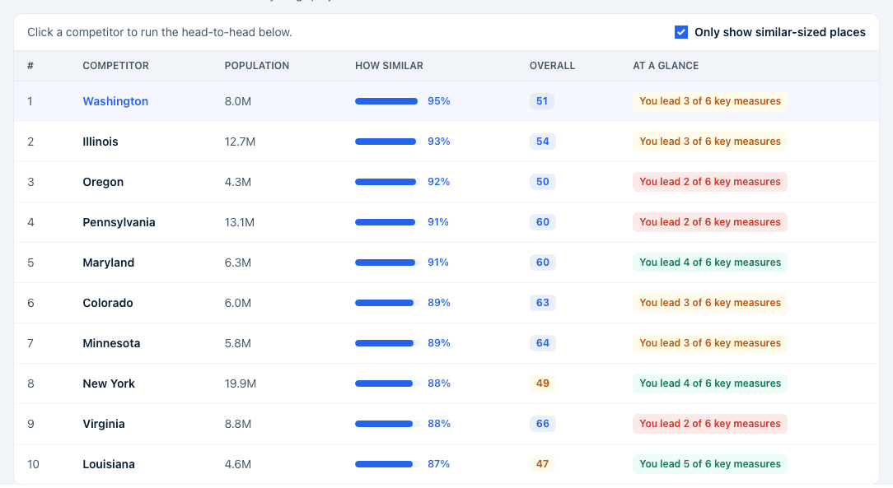Click Louisiana's overall score badge 47
Viewport: 893px width, 488px height.
[542, 465]
